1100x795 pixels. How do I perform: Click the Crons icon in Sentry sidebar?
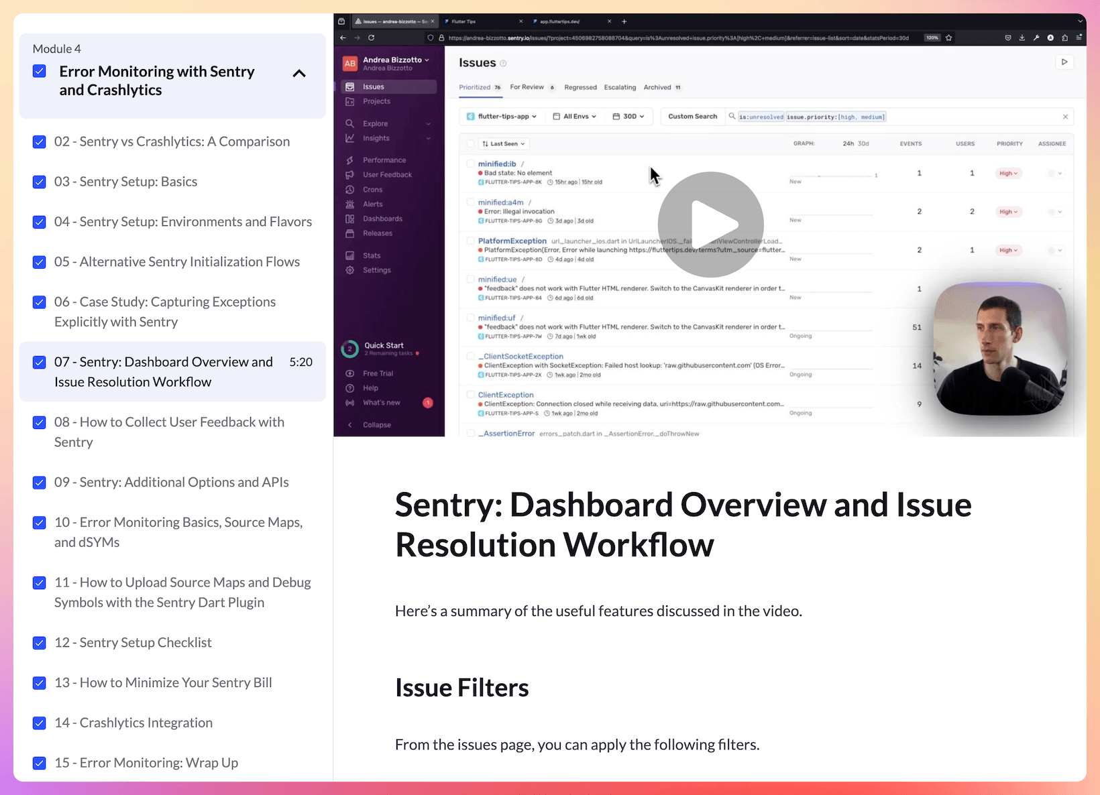[350, 189]
